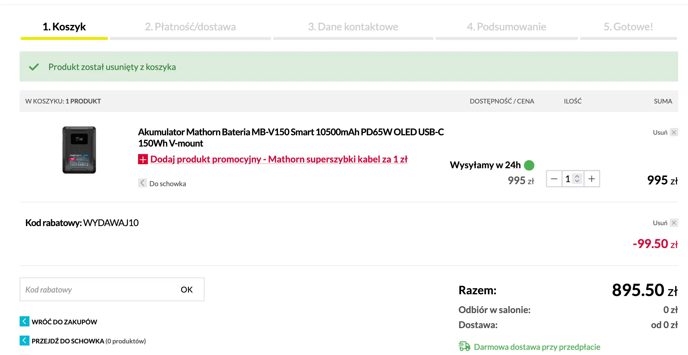Click the blue arrow by Przejdź do schowka

point(25,341)
